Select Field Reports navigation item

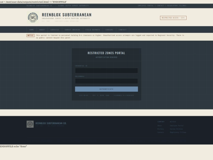[x=93, y=30]
